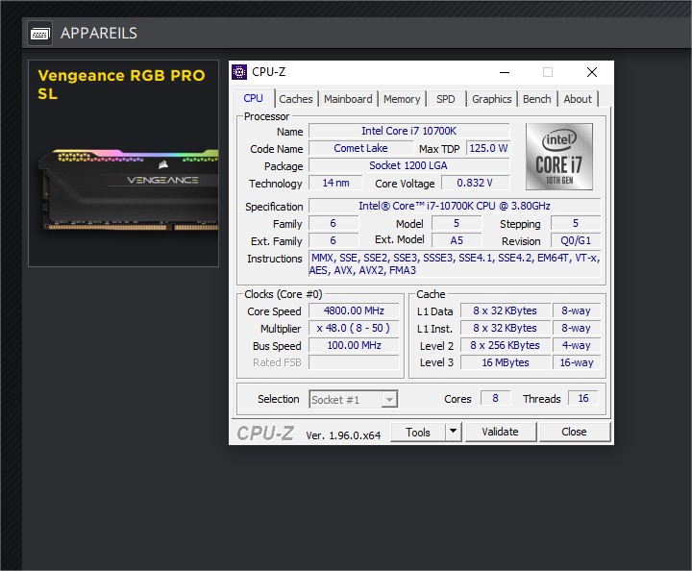Click the Technology value 14 nm

tap(335, 183)
